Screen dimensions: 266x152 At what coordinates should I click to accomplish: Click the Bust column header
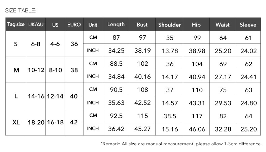142,25
